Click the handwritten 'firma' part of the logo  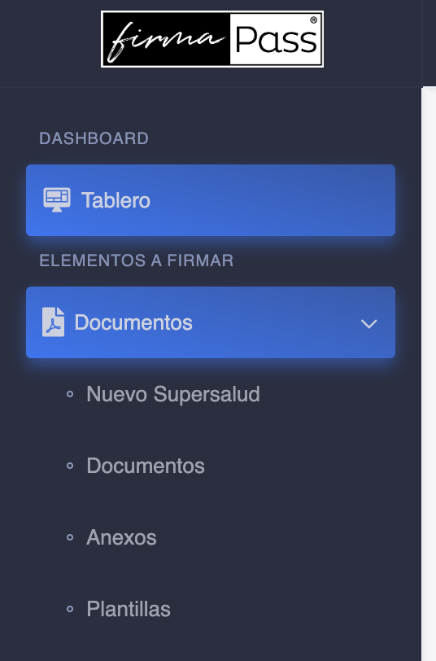coord(166,40)
